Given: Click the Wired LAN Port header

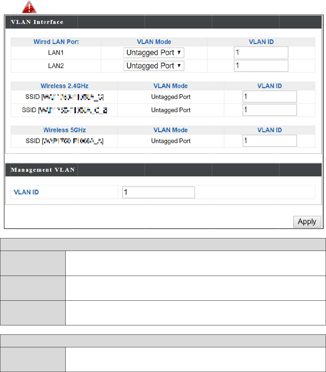Looking at the screenshot, I should click(x=56, y=42).
